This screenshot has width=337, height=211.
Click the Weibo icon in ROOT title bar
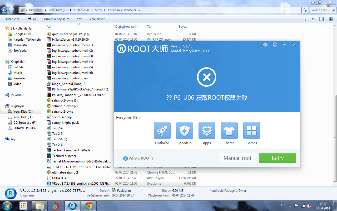click(x=265, y=45)
